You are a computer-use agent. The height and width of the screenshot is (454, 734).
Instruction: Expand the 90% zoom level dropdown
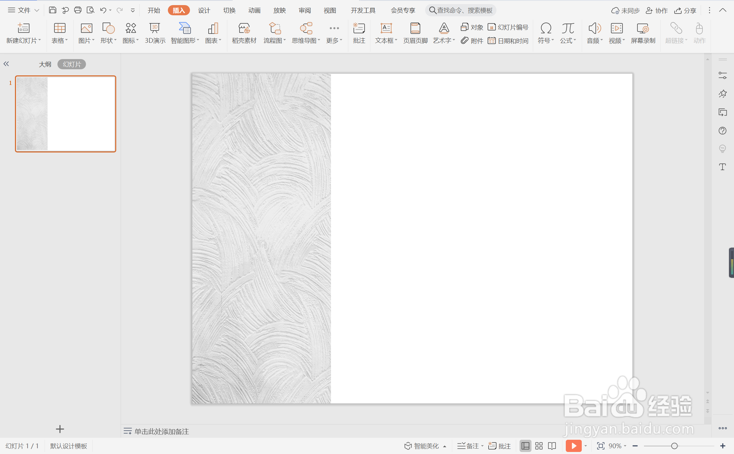[625, 446]
